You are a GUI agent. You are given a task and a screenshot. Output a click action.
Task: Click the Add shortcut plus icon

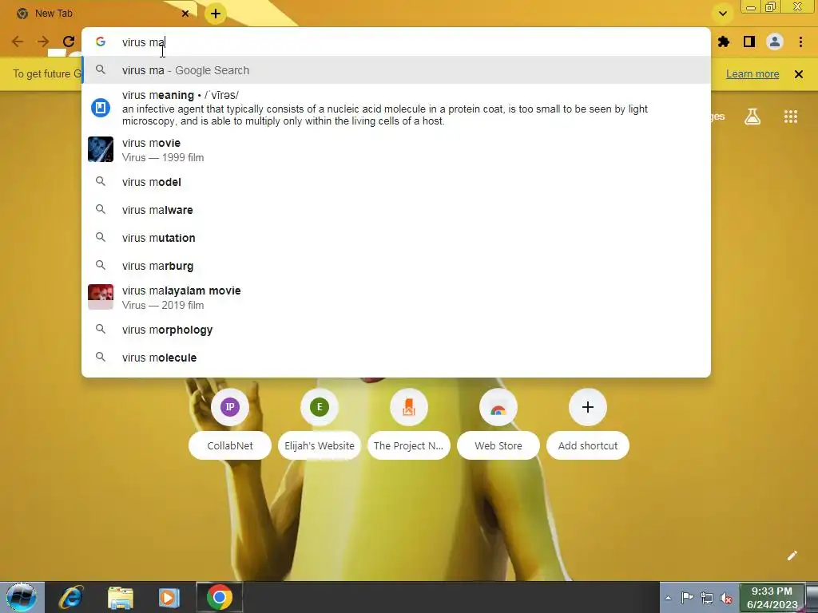pyautogui.click(x=587, y=406)
